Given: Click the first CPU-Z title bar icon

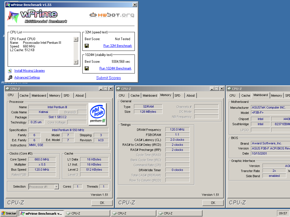Looking at the screenshot, I should click(x=8, y=89).
